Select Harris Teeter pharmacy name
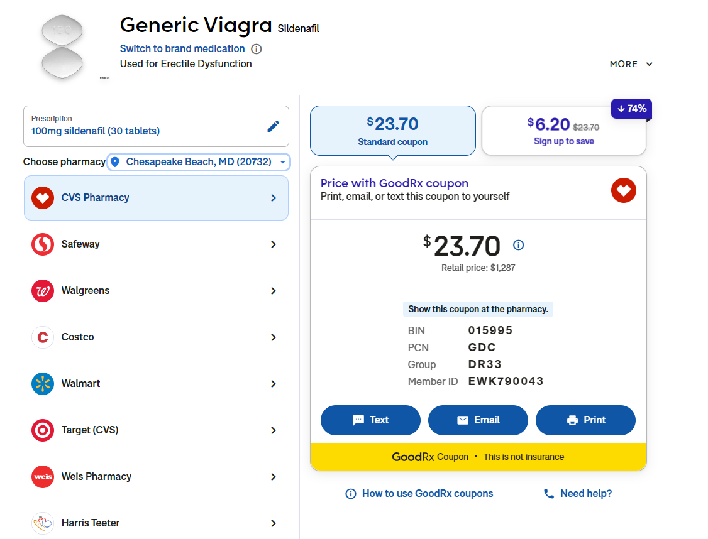708x539 pixels. click(91, 523)
